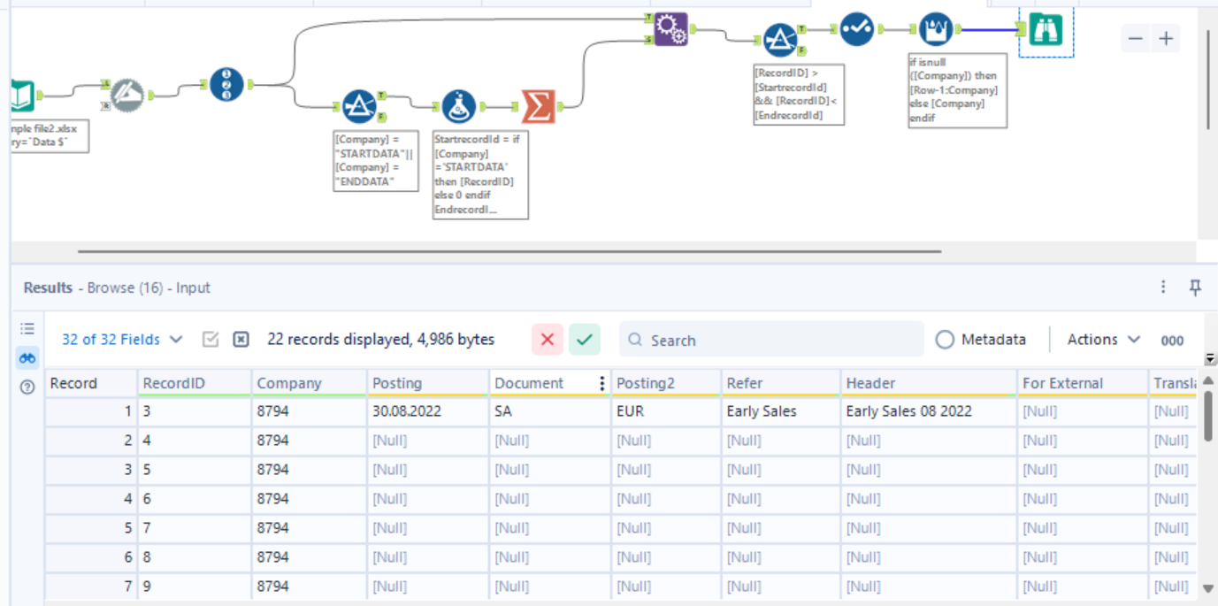Select the blue checkmark tool after the filter

click(x=855, y=27)
